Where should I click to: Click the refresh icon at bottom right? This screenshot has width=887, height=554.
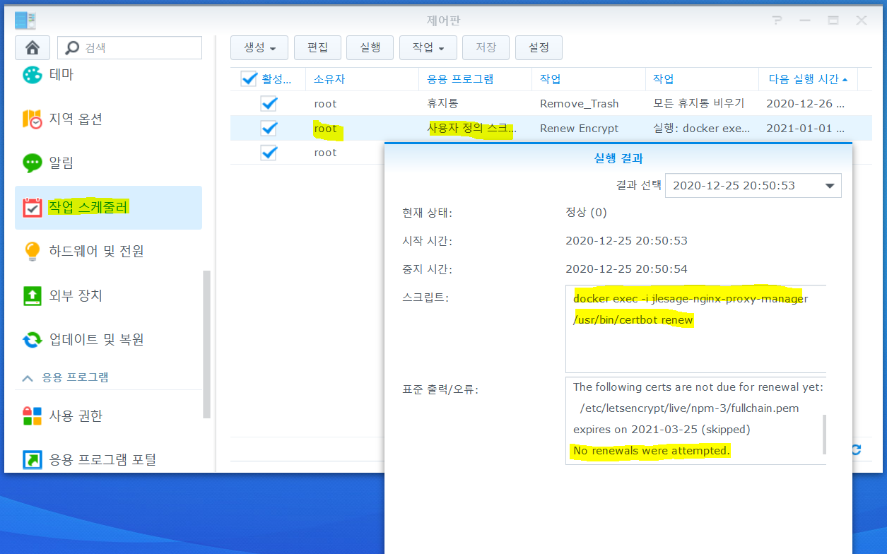(x=856, y=449)
